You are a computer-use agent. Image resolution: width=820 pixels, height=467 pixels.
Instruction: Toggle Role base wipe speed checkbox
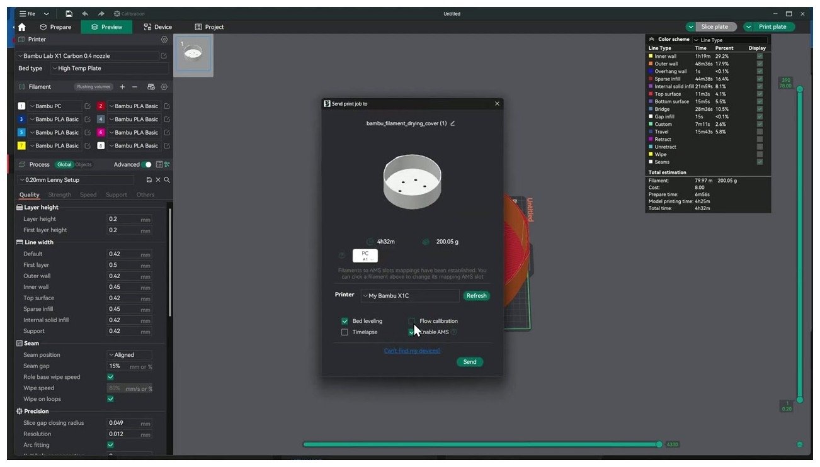(110, 377)
